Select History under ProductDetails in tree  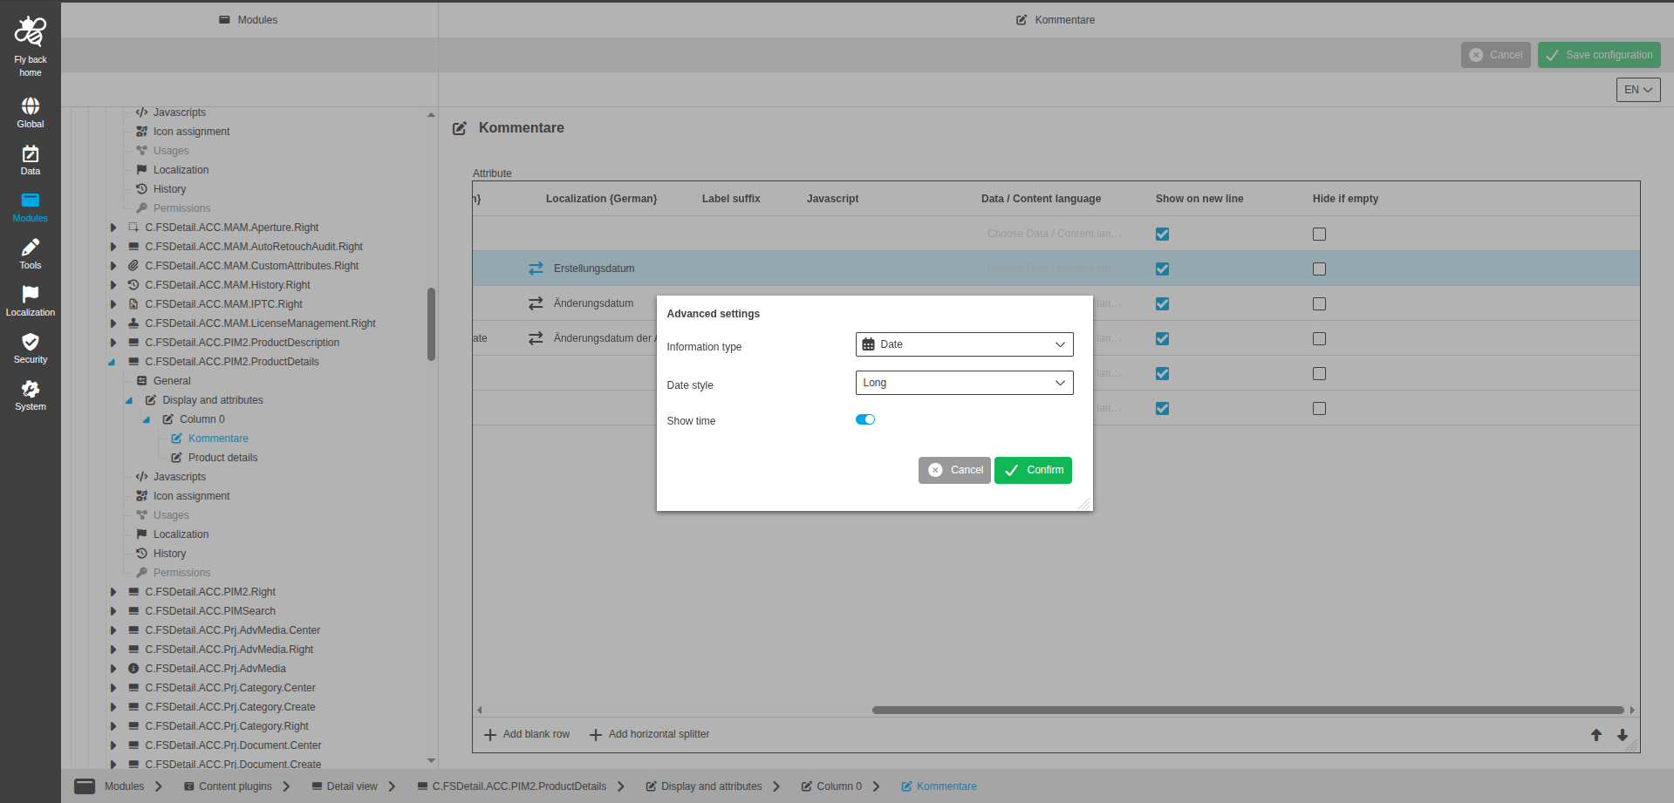point(169,554)
